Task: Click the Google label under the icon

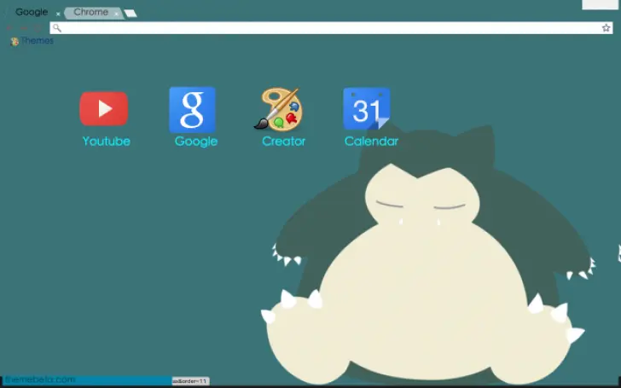Action: pyautogui.click(x=195, y=142)
